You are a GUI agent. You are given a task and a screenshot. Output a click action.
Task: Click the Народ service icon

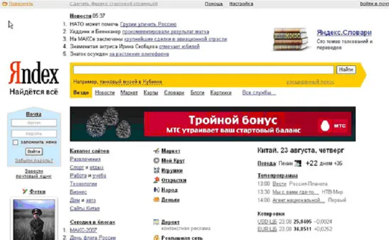click(156, 190)
